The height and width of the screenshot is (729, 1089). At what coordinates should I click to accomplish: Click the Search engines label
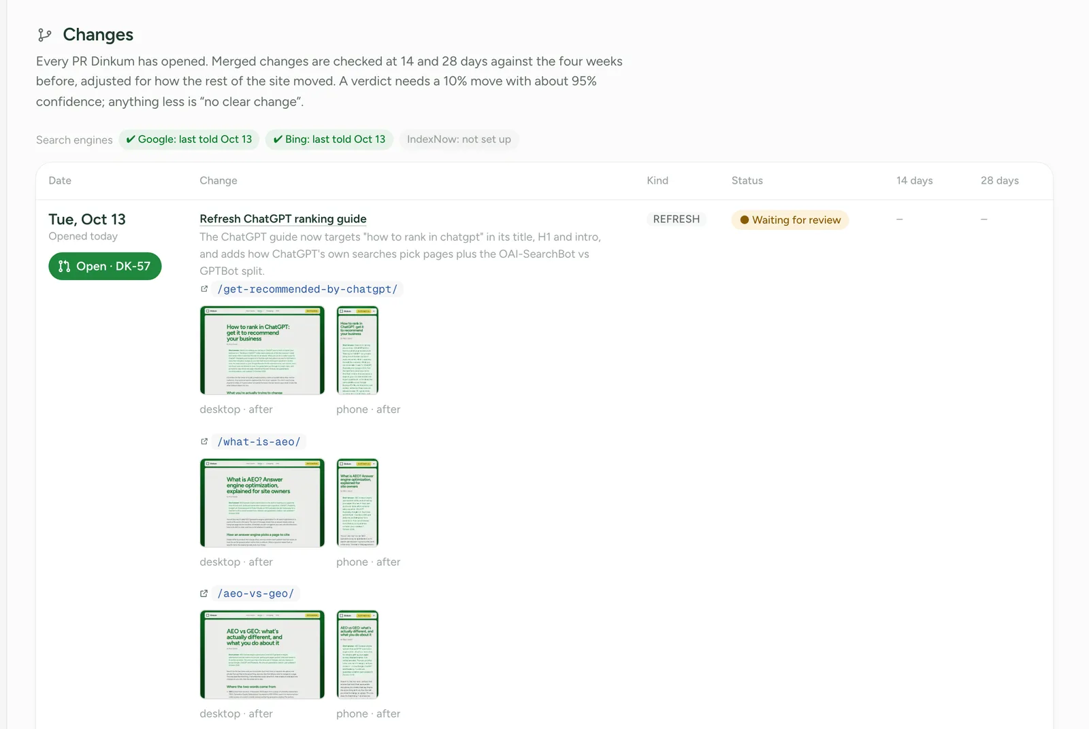point(74,139)
